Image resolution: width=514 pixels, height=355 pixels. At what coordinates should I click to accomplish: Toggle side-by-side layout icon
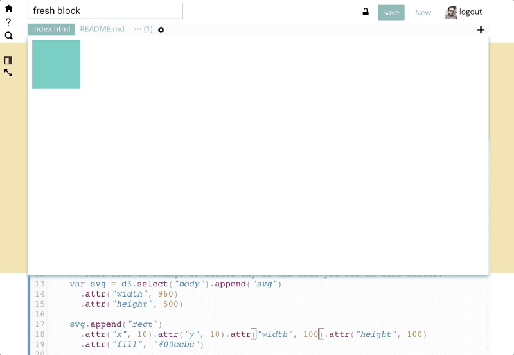coord(8,60)
